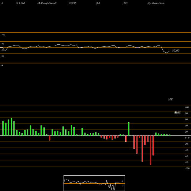The image size is (191, 191).
Task: Click the -60 label on MR axis
Action: click(x=186, y=156)
